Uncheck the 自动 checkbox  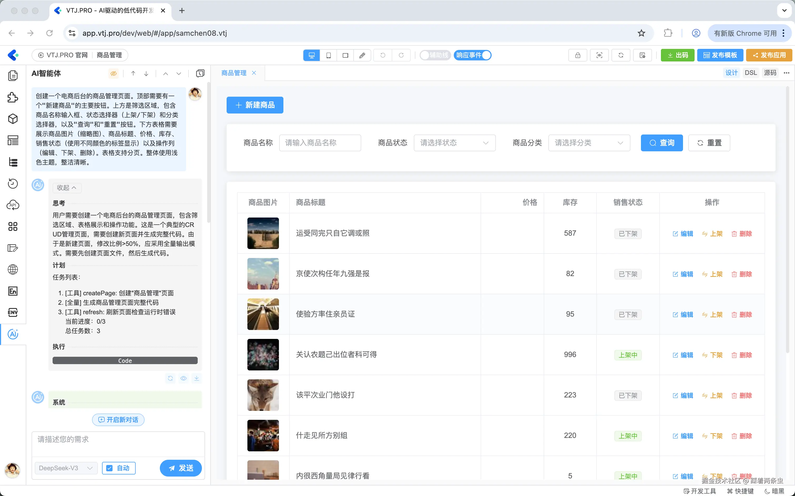[110, 468]
